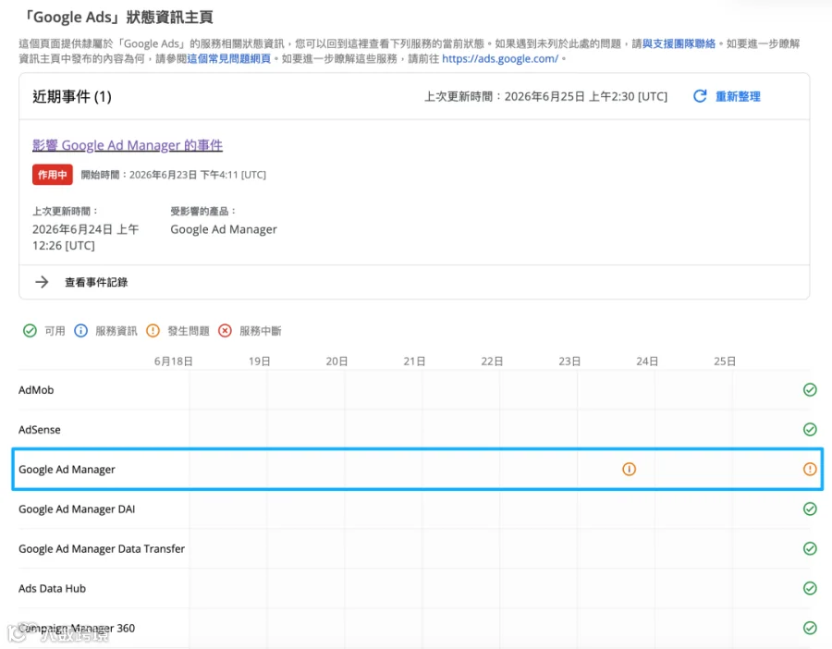Open 查看事件記錄 incident history
The image size is (832, 649).
pos(96,282)
